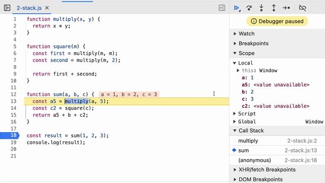Image resolution: width=325 pixels, height=183 pixels.
Task: Click scope variable a5 value unavailable
Action: [x=275, y=85]
